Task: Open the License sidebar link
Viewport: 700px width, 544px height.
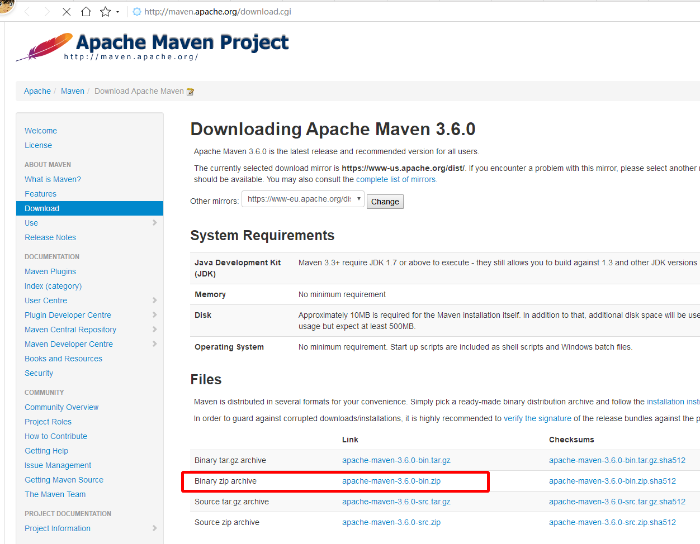Action: (38, 145)
